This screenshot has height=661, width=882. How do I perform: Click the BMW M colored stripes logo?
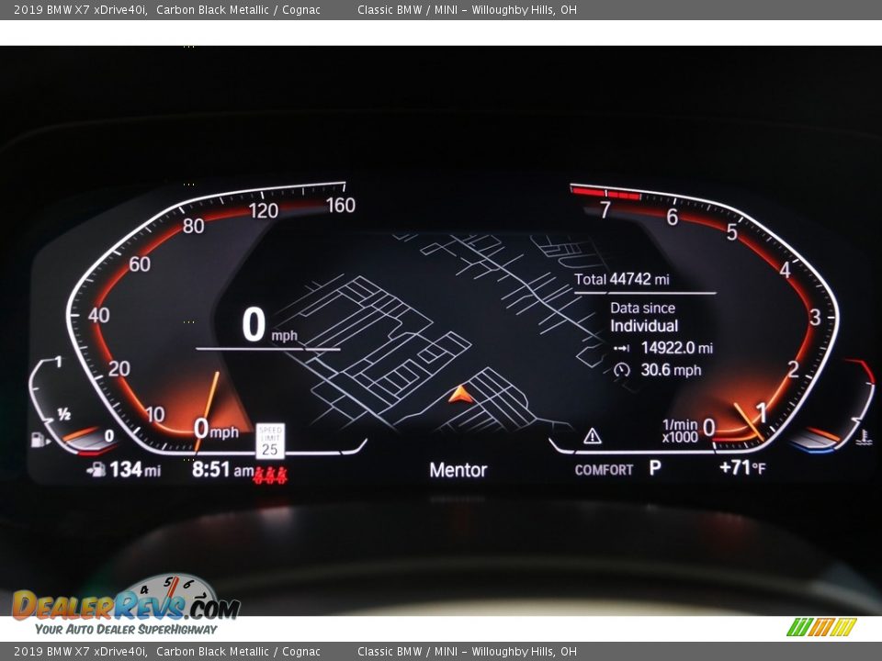821,627
